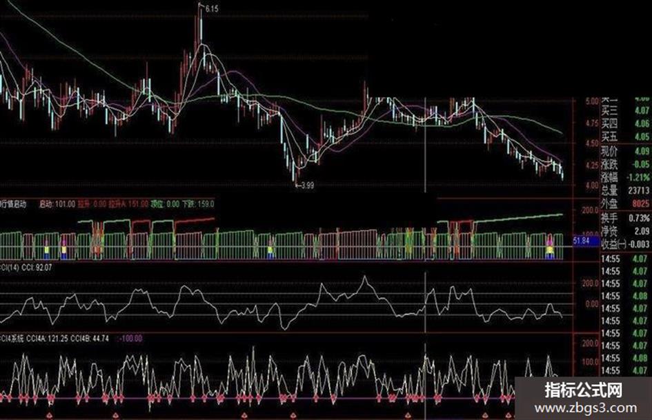The width and height of the screenshot is (652, 420).
Task: Click the 4.00 price axis label
Action: pyautogui.click(x=592, y=186)
